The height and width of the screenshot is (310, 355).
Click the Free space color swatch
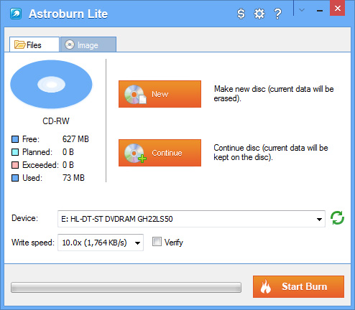[15, 139]
